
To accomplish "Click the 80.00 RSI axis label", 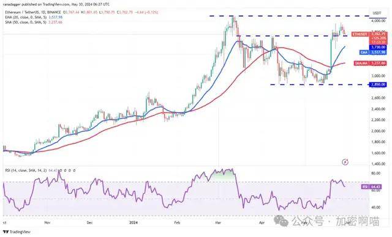I will pos(375,173).
